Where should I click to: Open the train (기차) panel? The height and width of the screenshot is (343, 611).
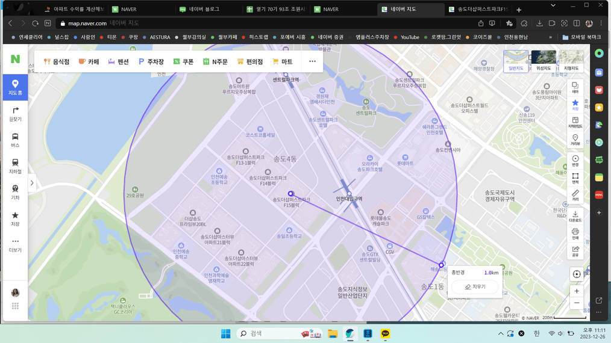[15, 193]
